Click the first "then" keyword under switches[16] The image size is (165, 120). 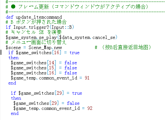(x=13, y=58)
